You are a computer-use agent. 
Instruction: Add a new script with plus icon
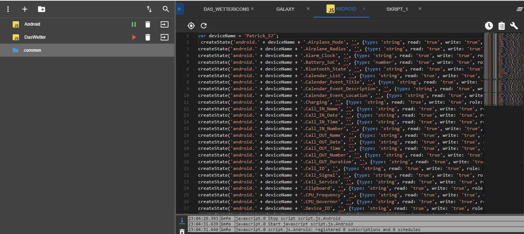pyautogui.click(x=25, y=9)
